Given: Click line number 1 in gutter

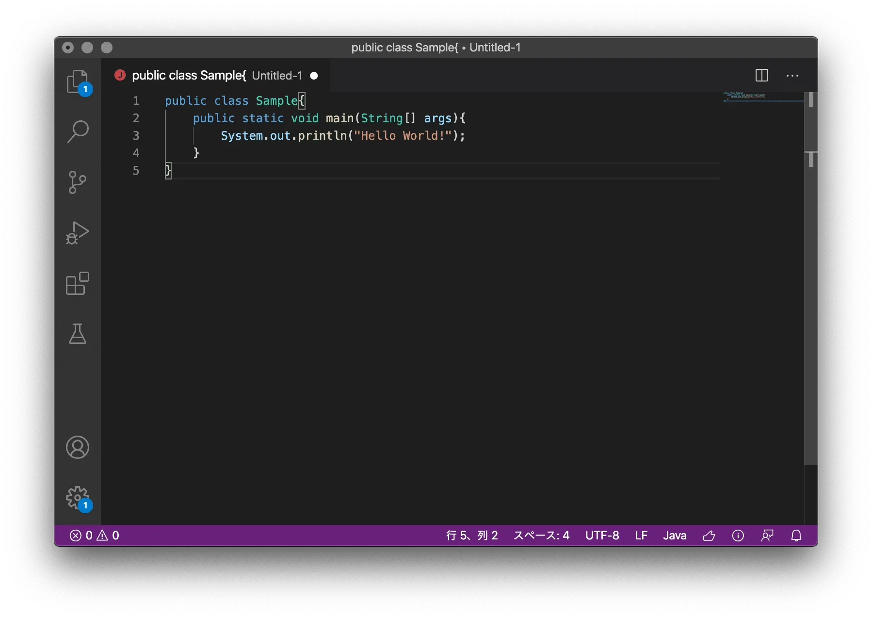Looking at the screenshot, I should coord(136,100).
